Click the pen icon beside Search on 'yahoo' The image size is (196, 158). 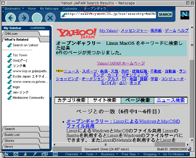point(9,45)
